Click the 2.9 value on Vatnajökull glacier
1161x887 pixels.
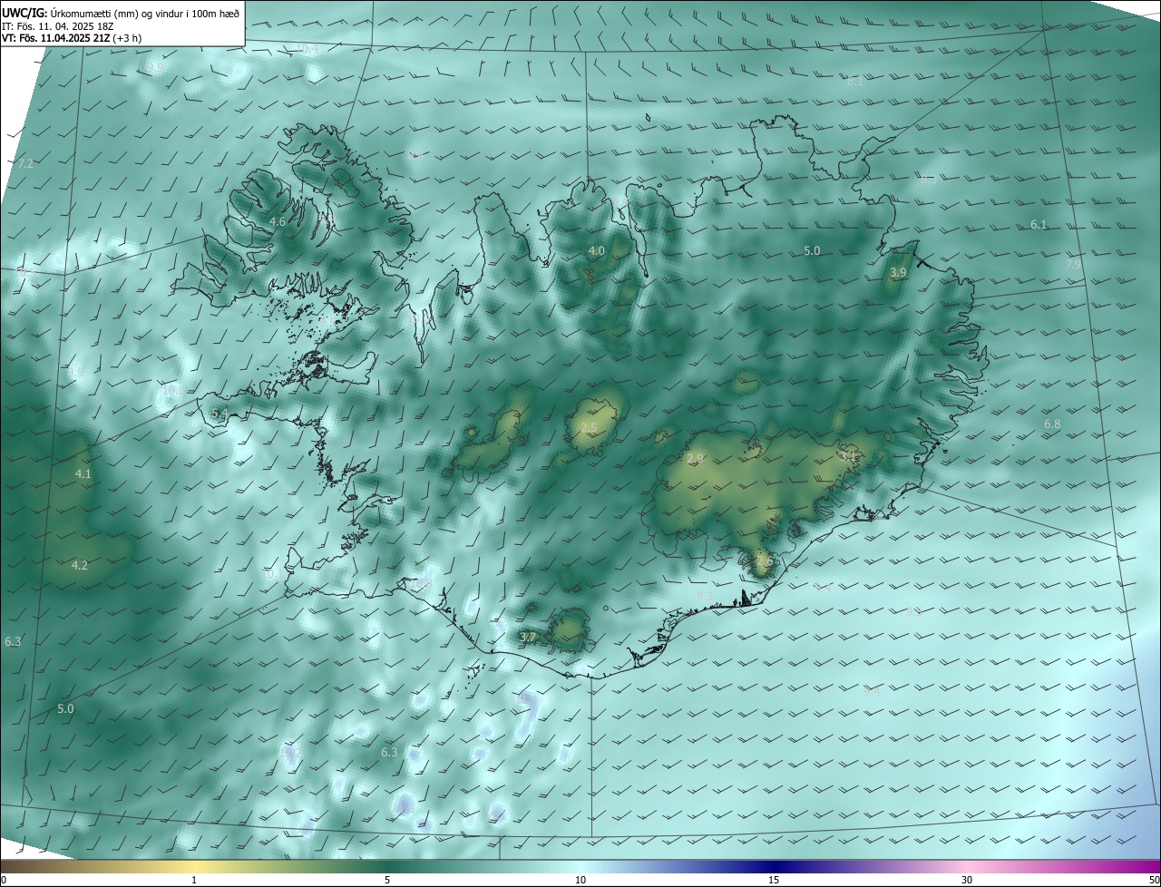tap(696, 459)
